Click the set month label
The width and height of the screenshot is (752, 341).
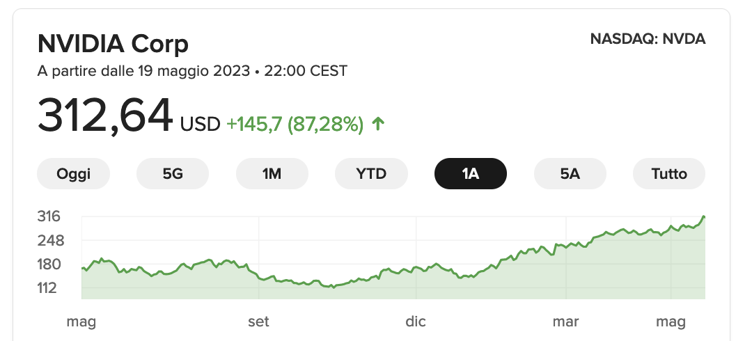(258, 322)
